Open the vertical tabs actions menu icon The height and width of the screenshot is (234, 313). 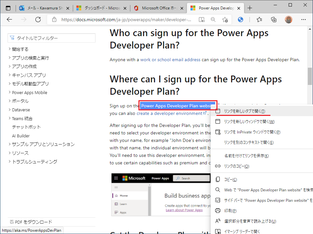[8, 8]
